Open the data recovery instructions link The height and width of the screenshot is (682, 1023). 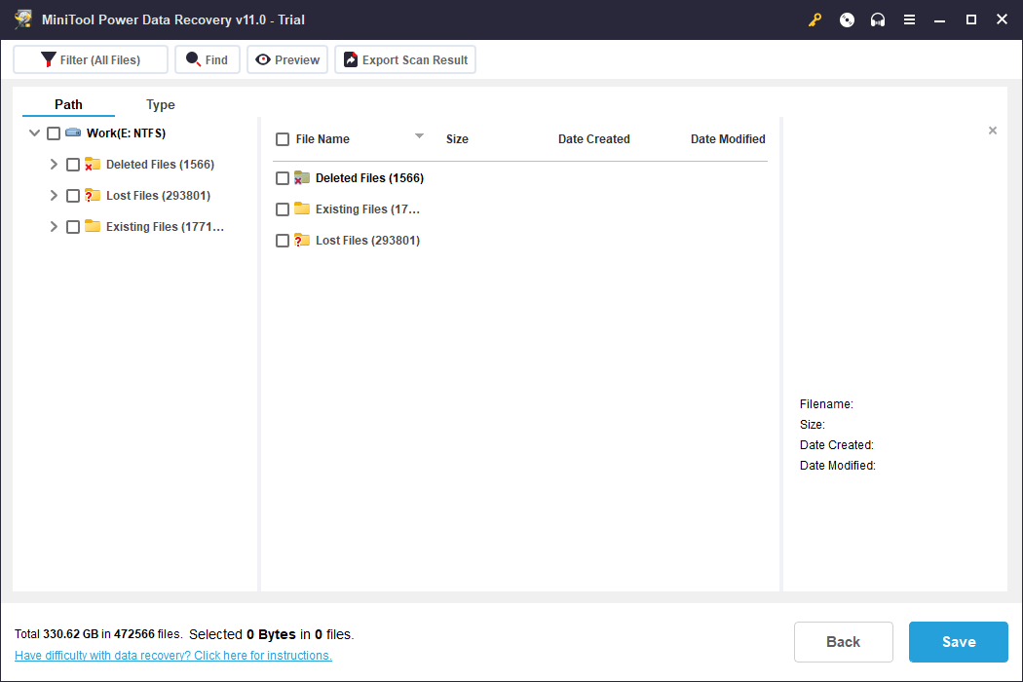172,656
